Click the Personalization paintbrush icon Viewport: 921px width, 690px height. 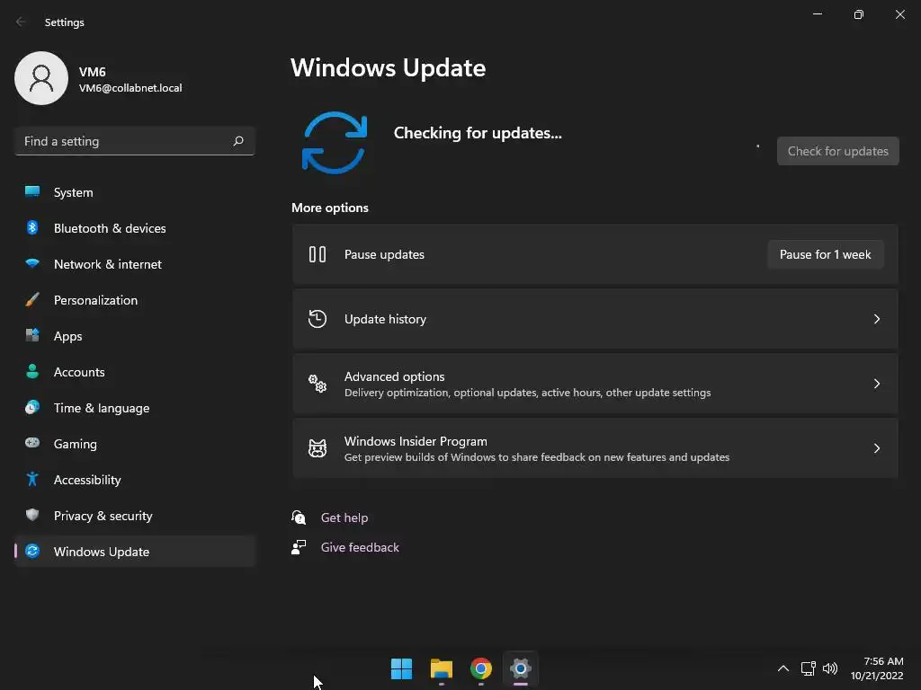(x=32, y=300)
